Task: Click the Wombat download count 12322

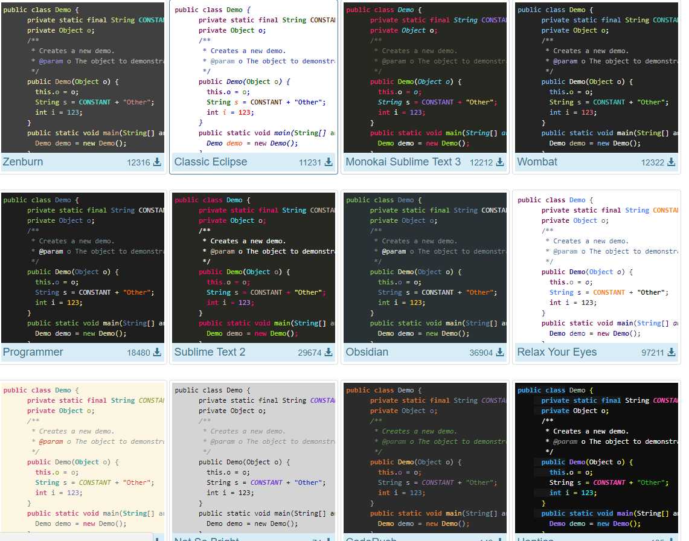Action: (653, 162)
